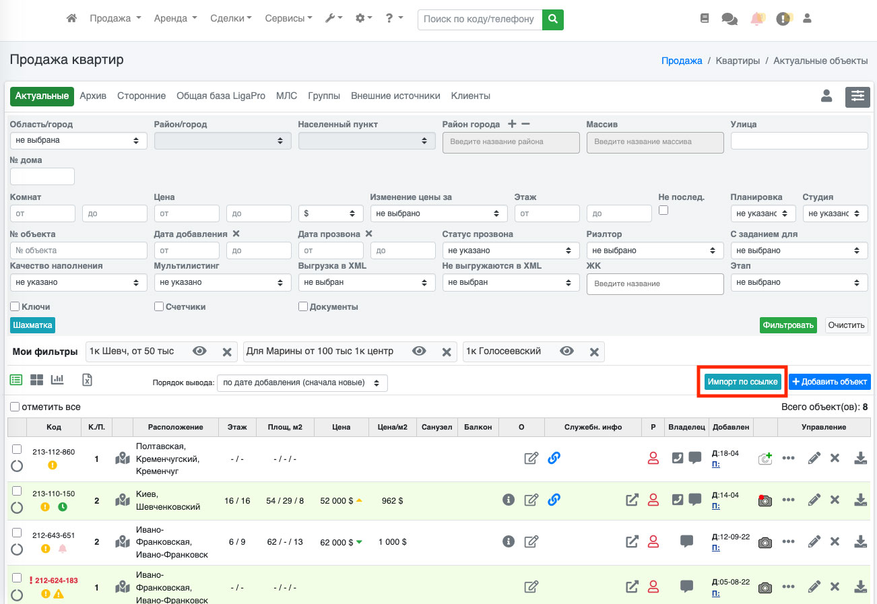Viewport: 877px width, 604px height.
Task: Click pencil edit icon for listing 213-112-860
Action: pos(814,459)
